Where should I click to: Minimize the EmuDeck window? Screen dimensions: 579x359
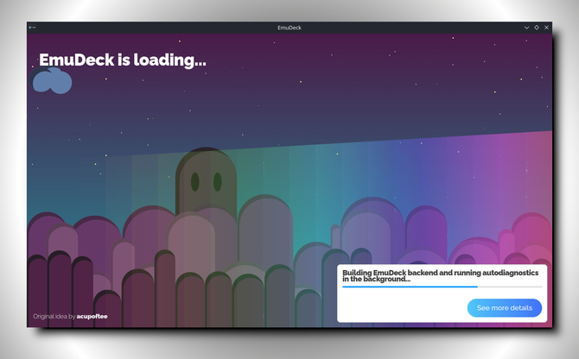point(526,28)
